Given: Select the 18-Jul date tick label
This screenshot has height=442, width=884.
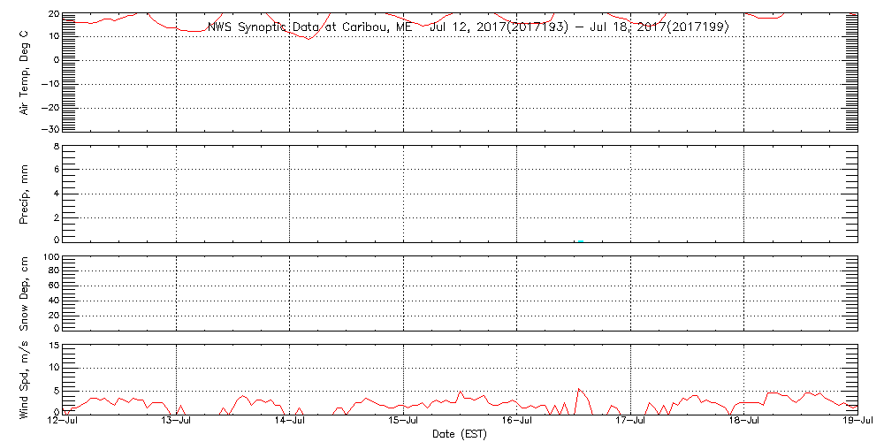Looking at the screenshot, I should 743,422.
